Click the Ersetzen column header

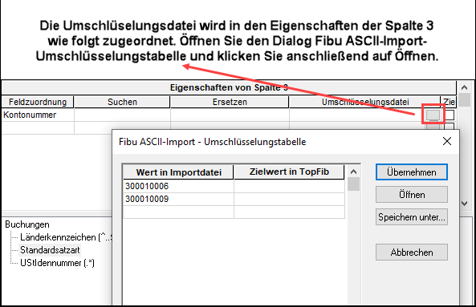coord(230,102)
